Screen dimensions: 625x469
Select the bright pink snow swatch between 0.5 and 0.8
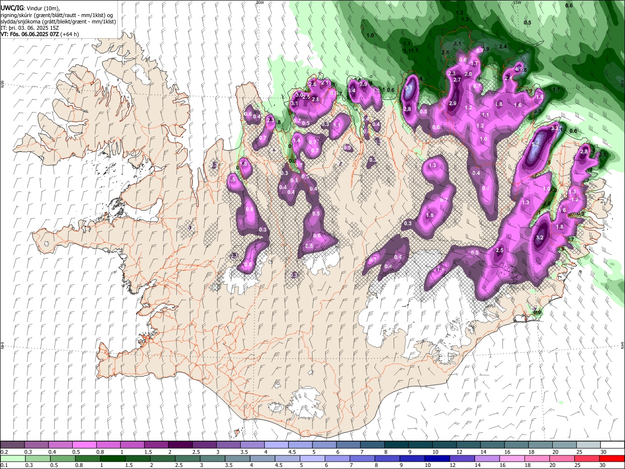84,445
